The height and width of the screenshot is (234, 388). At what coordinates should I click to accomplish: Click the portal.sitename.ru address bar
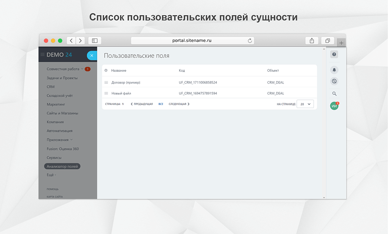click(192, 41)
